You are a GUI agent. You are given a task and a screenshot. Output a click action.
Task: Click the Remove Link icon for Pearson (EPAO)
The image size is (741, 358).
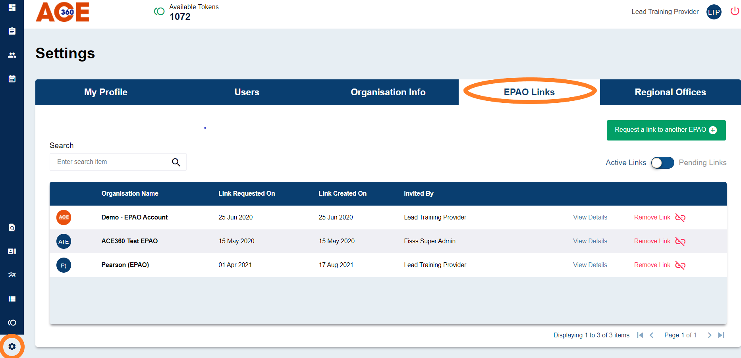coord(680,265)
